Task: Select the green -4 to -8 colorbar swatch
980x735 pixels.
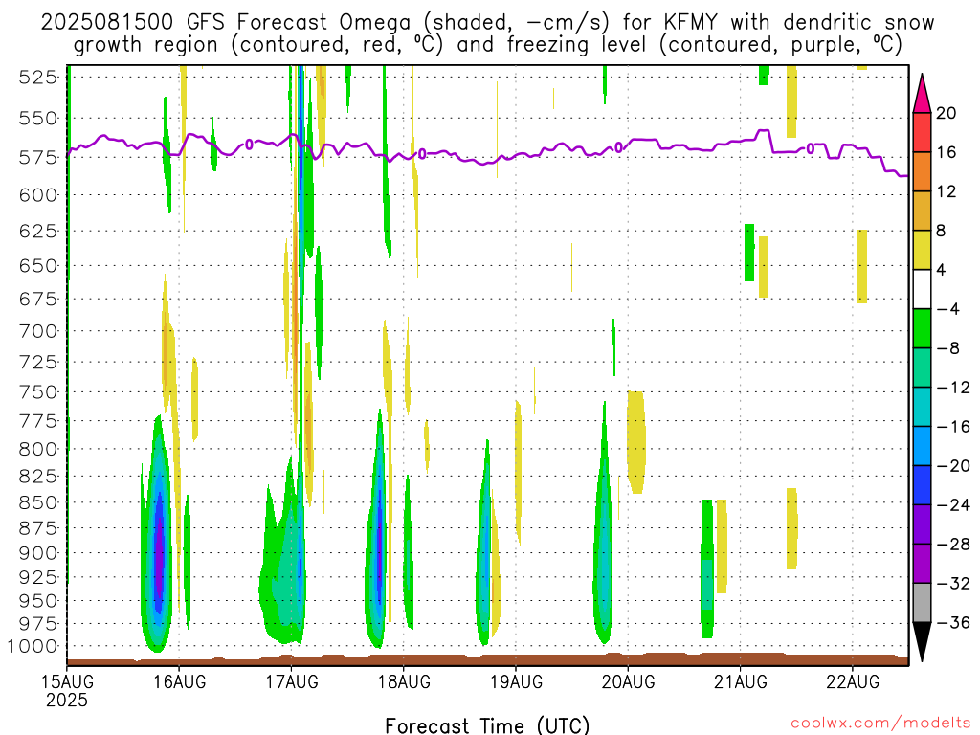Action: click(922, 328)
